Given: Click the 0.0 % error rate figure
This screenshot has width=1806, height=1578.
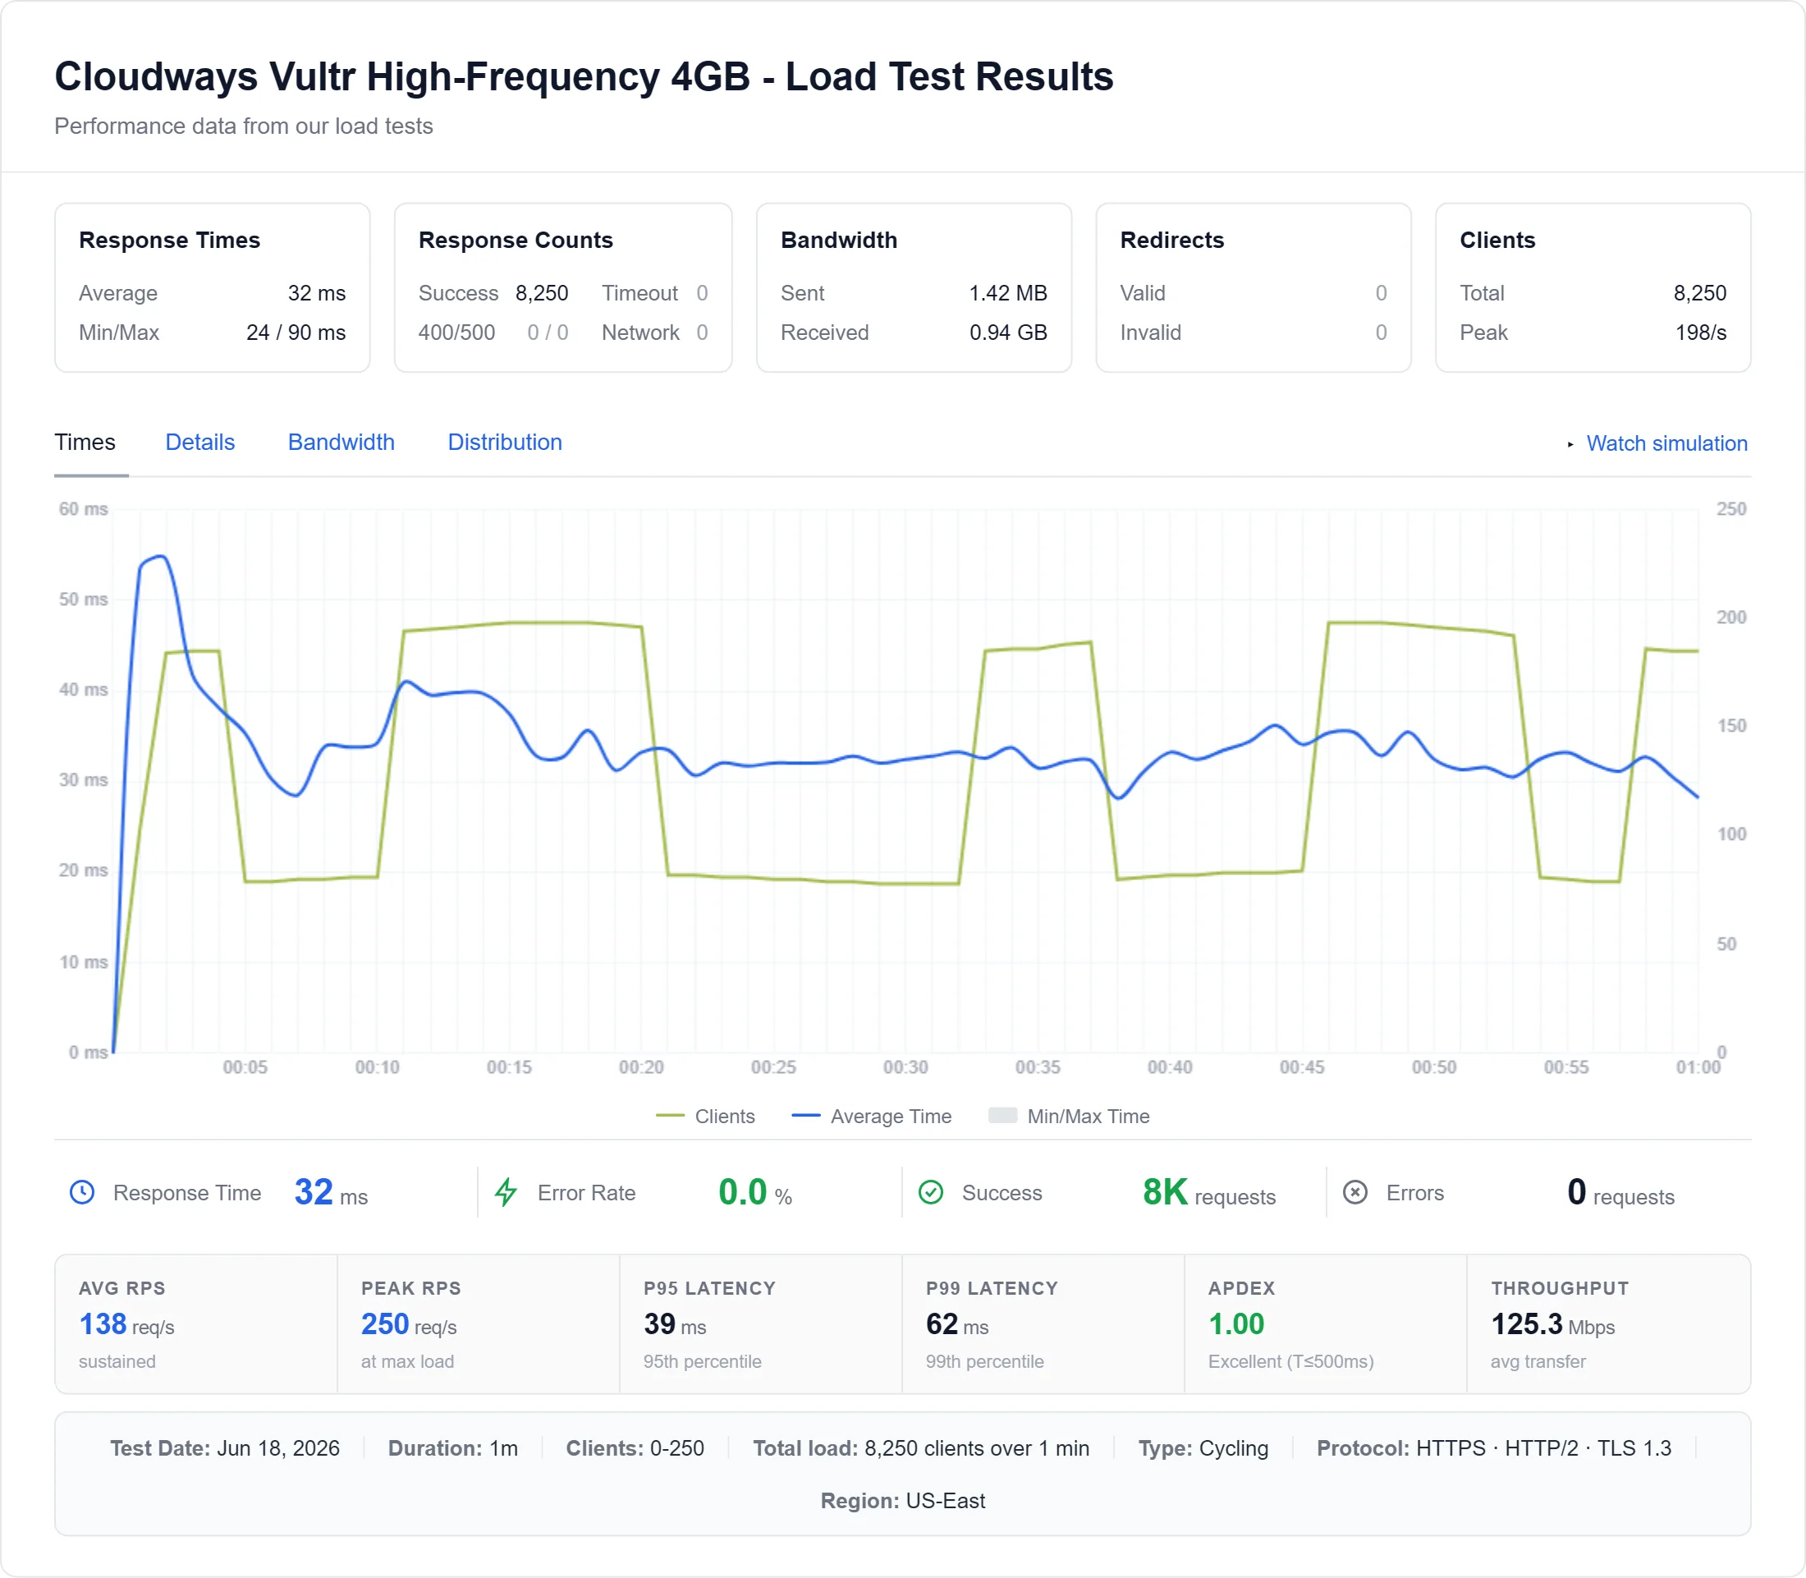Looking at the screenshot, I should [755, 1192].
